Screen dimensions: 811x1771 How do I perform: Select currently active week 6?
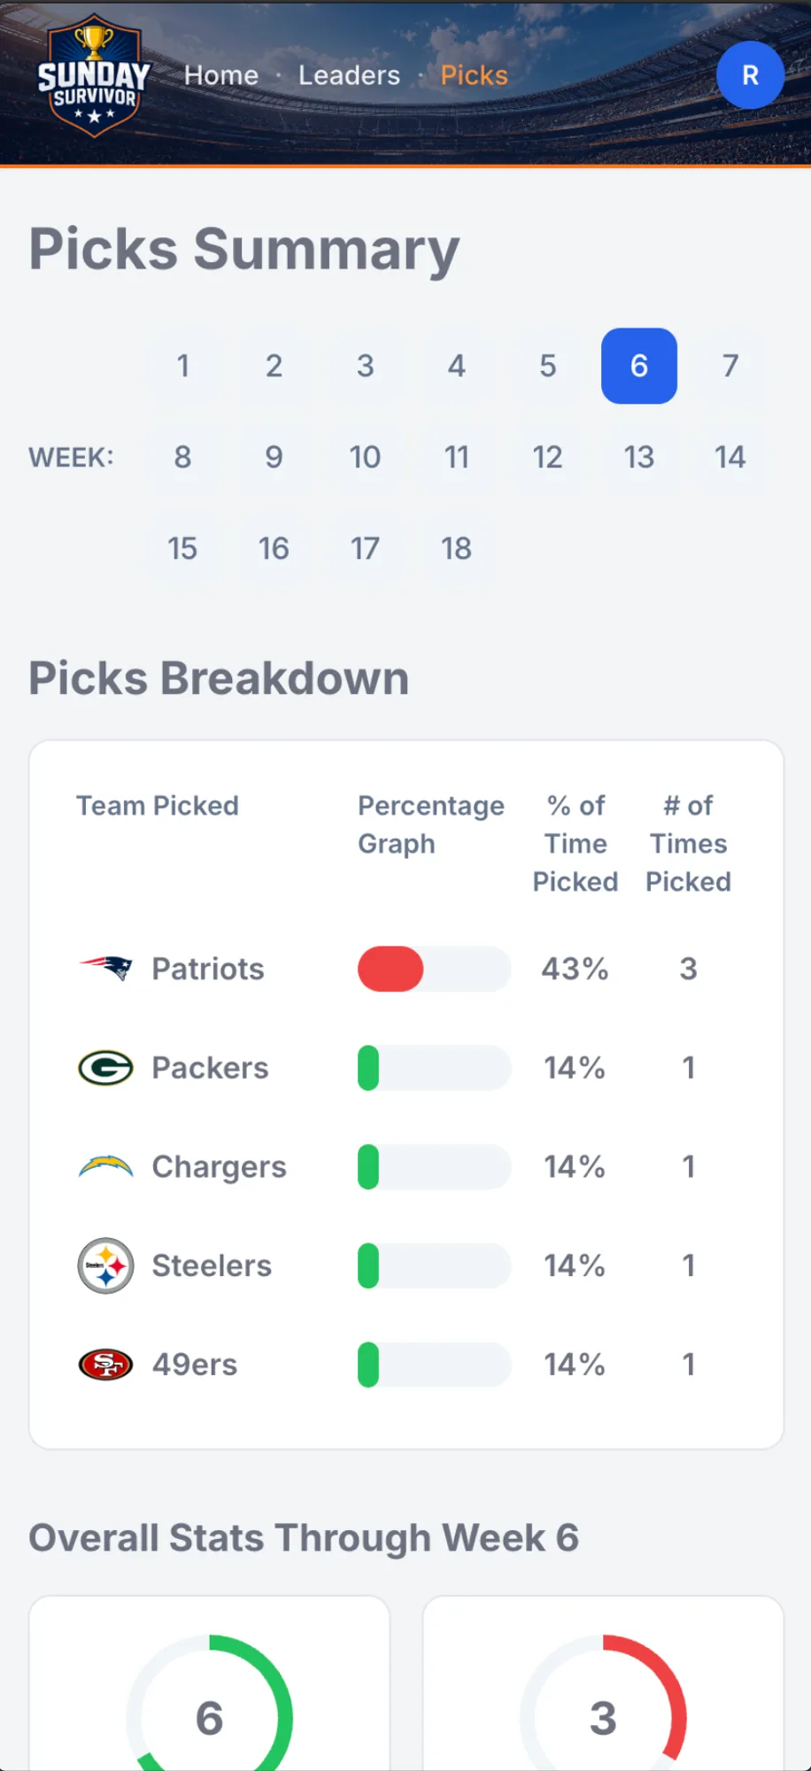(x=639, y=366)
